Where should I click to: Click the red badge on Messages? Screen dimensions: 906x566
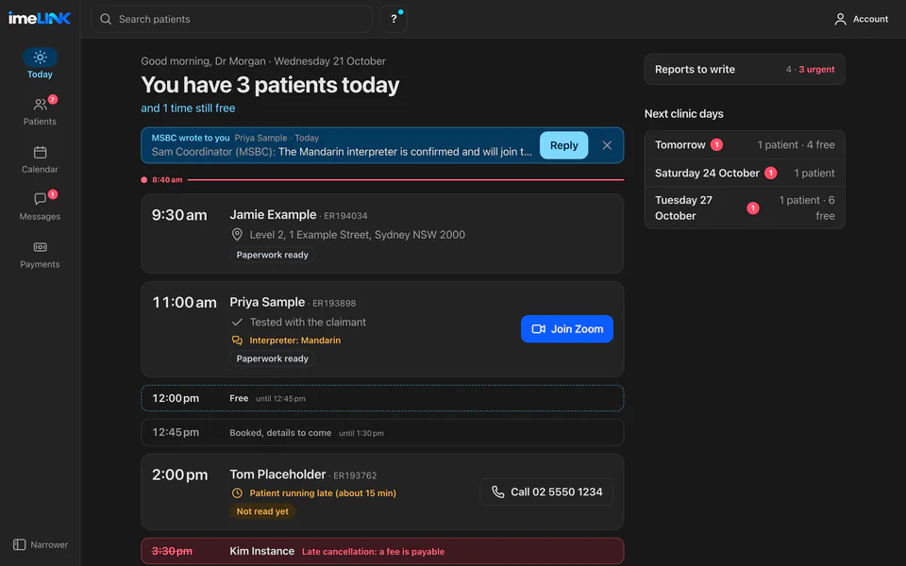(53, 194)
